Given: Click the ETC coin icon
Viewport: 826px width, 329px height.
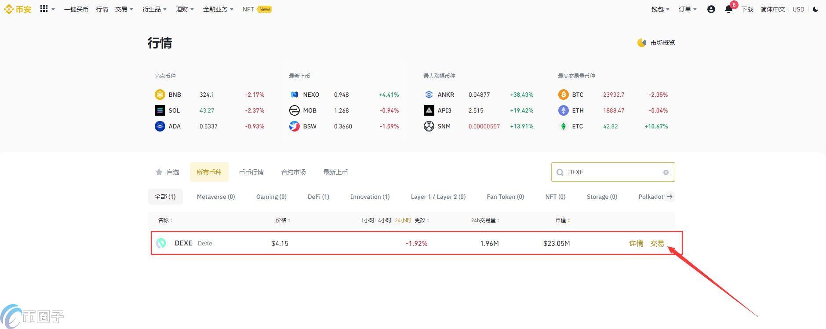Looking at the screenshot, I should coord(563,126).
